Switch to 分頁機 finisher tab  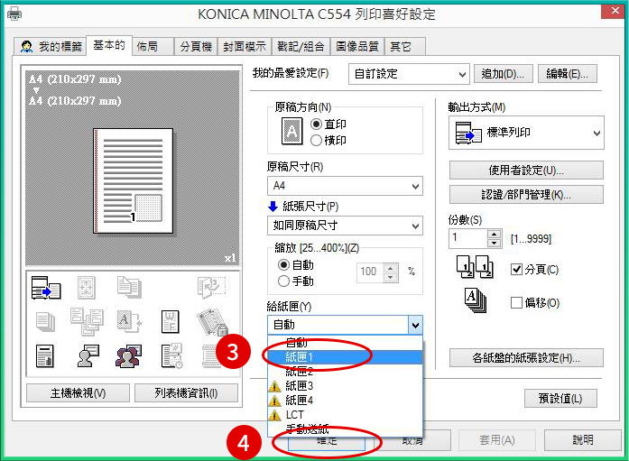click(x=196, y=47)
